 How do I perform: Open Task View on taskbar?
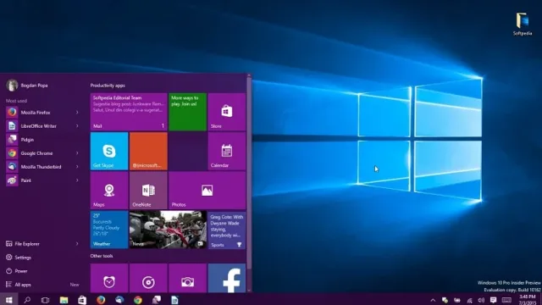point(45,300)
